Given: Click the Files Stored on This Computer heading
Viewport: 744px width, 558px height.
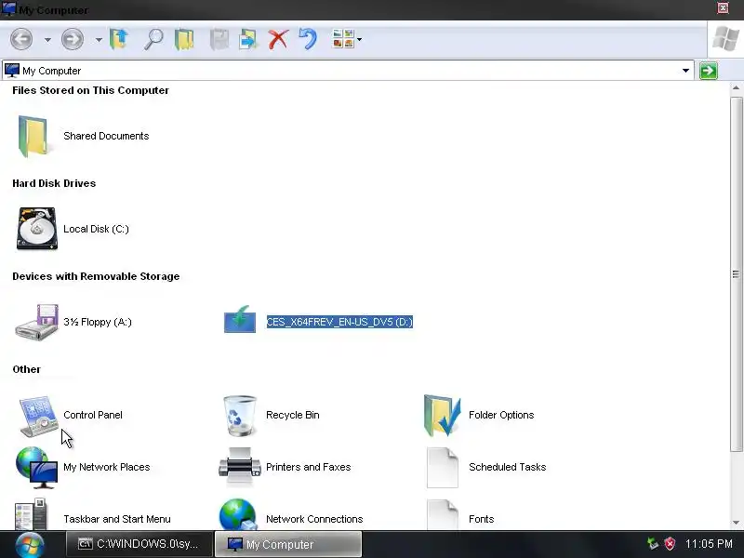Looking at the screenshot, I should coord(90,90).
